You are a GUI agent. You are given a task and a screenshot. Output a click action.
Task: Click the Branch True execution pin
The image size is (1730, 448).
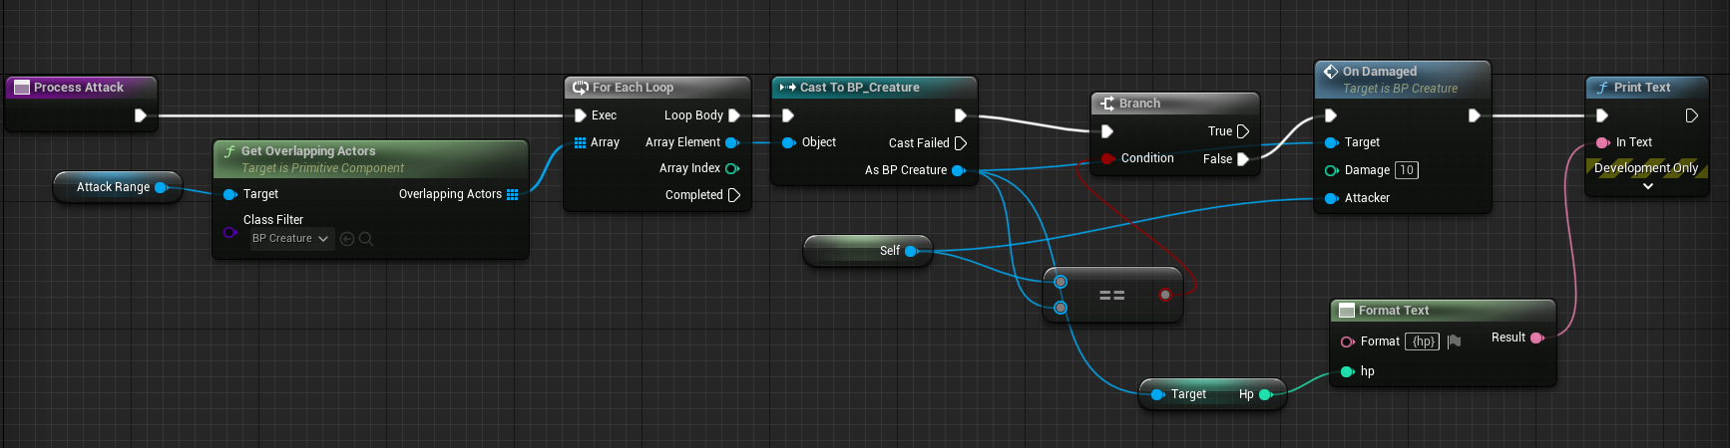coord(1243,131)
